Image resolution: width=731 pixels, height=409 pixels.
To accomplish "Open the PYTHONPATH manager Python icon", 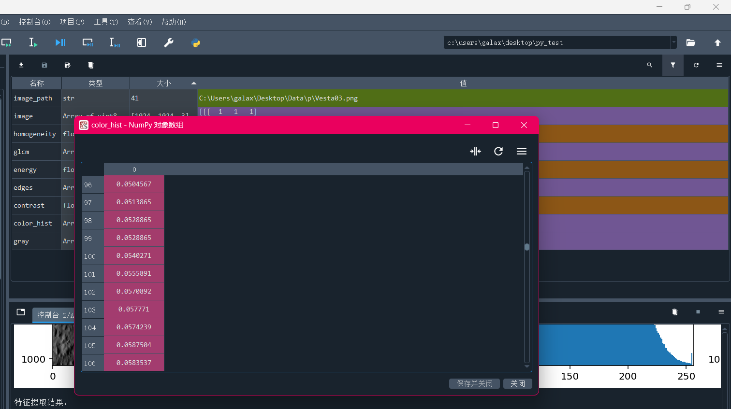I will click(x=196, y=42).
